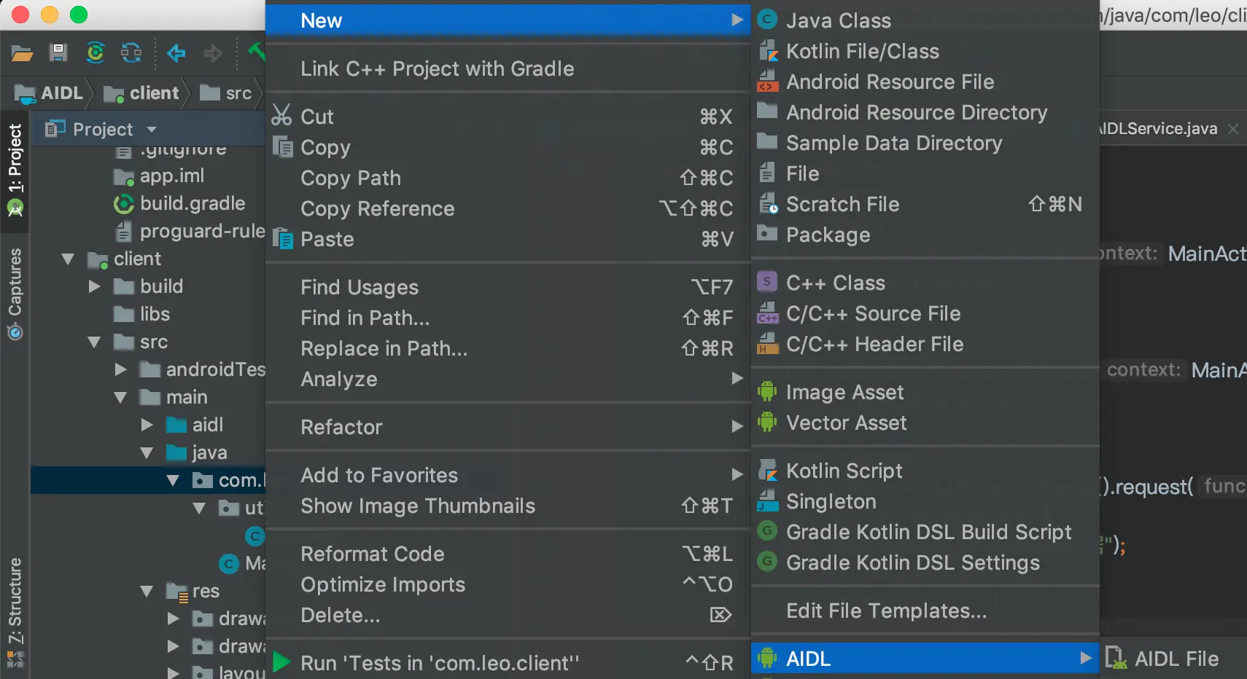
Task: Click the Open folder toolbar icon
Action: tap(22, 53)
